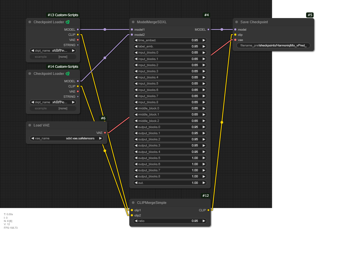This screenshot has width=340, height=260.
Task: Click the VAE output port on Load VAE
Action: [105, 133]
